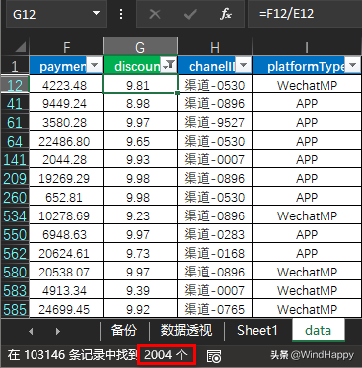Click WechatMP cell in row 12
The image size is (362, 368).
307,85
